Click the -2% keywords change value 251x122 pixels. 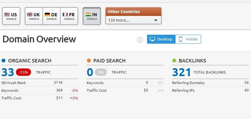75,90
